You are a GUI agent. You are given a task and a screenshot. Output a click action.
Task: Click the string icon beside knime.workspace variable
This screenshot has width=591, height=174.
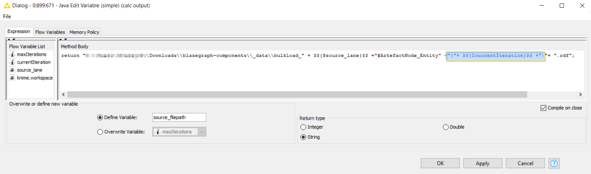[12, 78]
